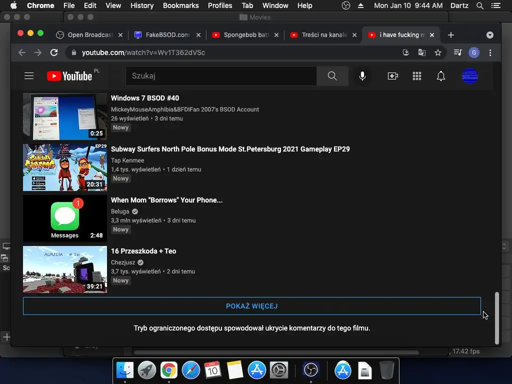The image size is (512, 384).
Task: Open the Calendar app in dock
Action: pyautogui.click(x=213, y=370)
